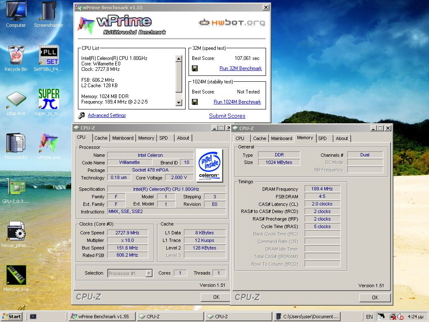Click the Bus Speed value 151.6 MHz
This screenshot has width=429, height=322.
pos(127,248)
